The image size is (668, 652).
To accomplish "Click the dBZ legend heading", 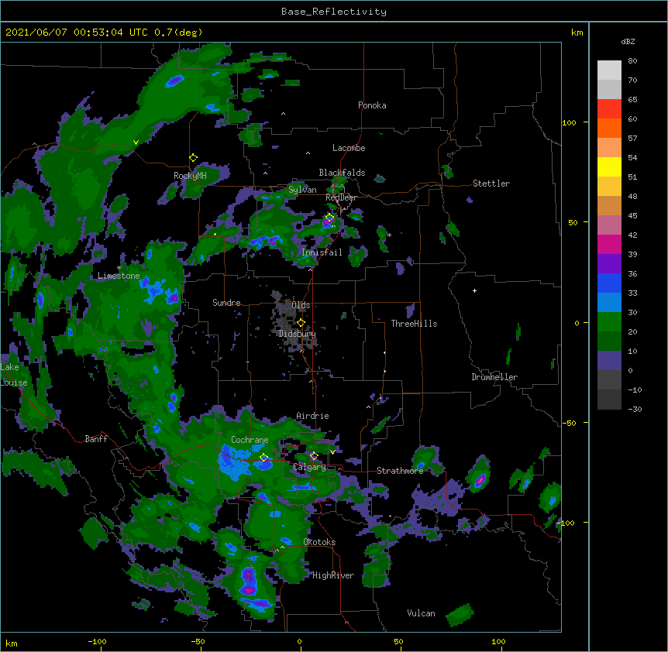I will click(628, 42).
